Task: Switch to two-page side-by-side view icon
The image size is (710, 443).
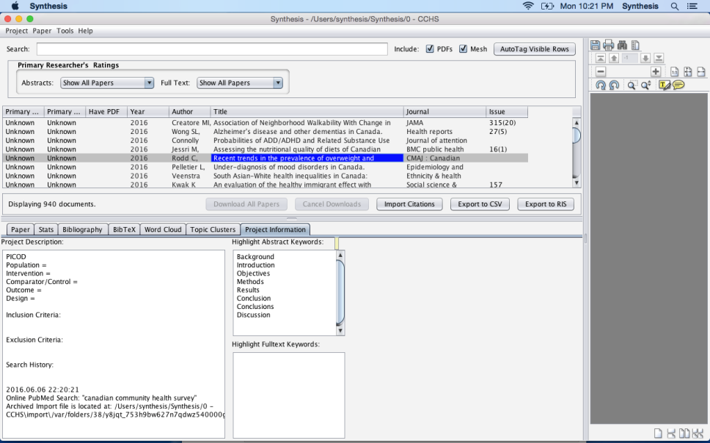Action: tap(684, 433)
